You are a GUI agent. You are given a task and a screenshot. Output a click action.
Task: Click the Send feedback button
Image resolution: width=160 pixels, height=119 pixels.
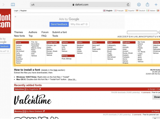tap(59, 24)
